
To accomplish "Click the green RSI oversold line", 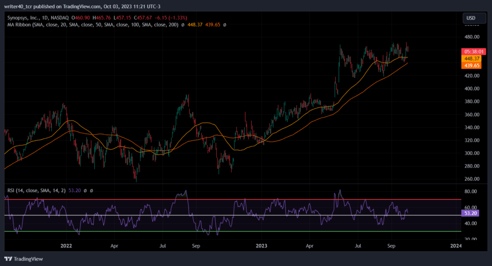I will pos(233,231).
